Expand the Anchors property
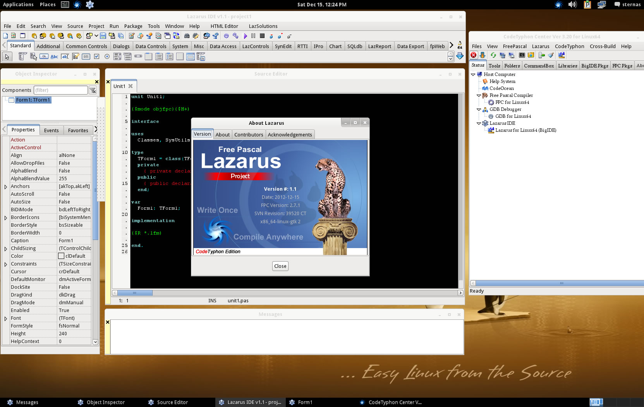Screen dimensions: 644x407 point(5,187)
